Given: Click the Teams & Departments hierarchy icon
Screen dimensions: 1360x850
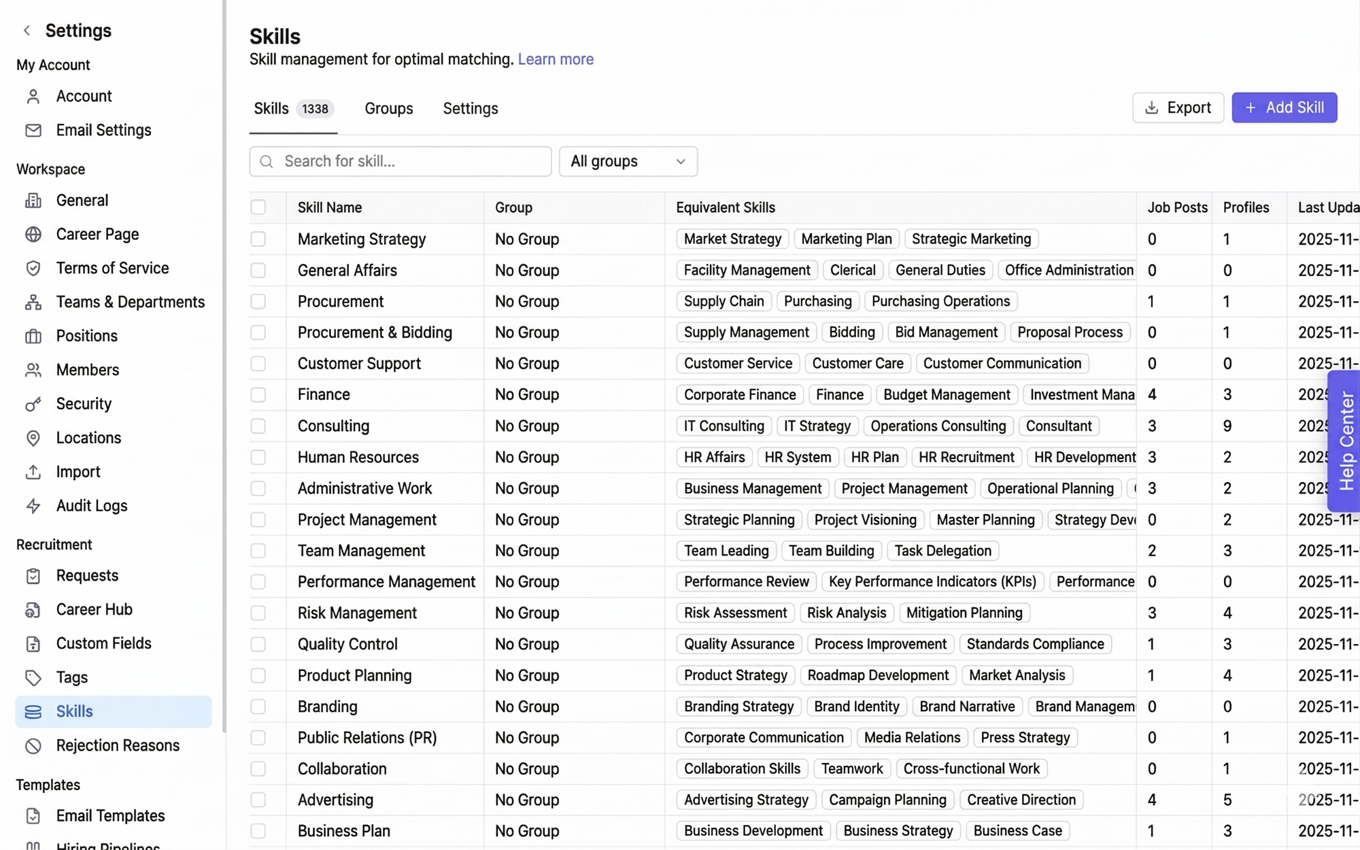Looking at the screenshot, I should [x=33, y=303].
